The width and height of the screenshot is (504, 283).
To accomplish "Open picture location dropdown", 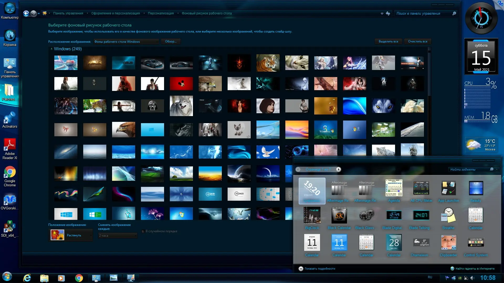I will coord(126,42).
